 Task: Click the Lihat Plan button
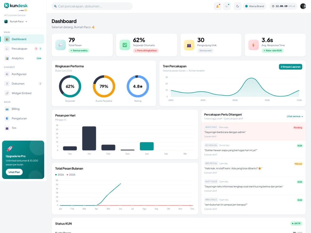tap(14, 172)
